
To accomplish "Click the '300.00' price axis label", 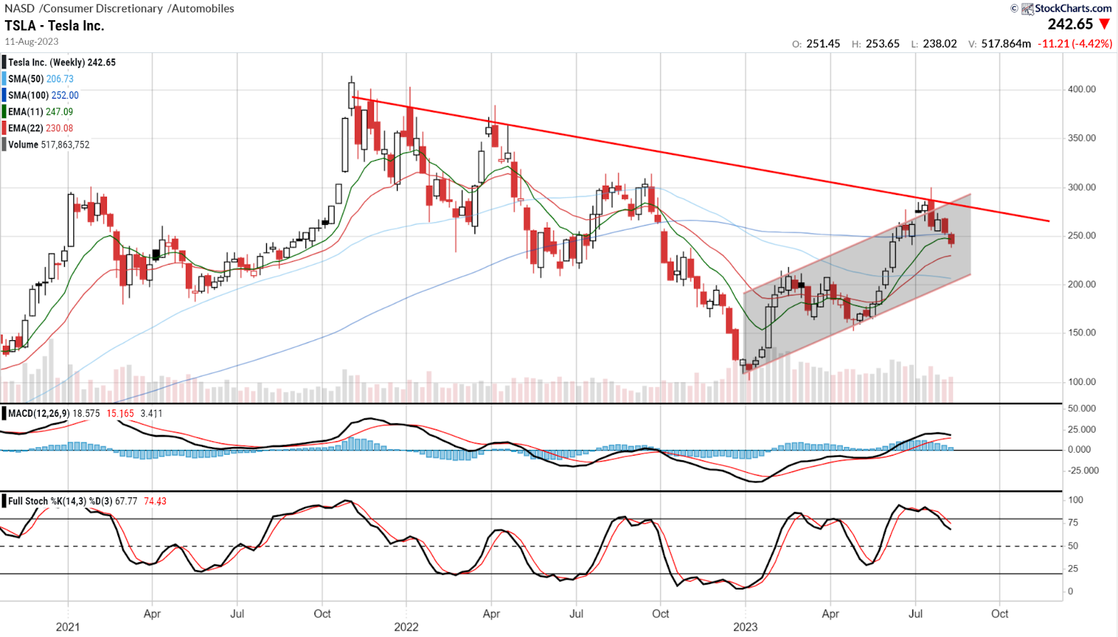I will pos(1082,187).
